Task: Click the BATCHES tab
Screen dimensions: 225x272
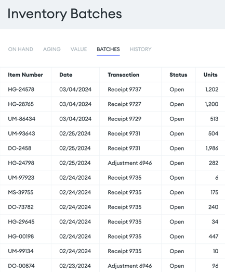Action: [x=108, y=50]
